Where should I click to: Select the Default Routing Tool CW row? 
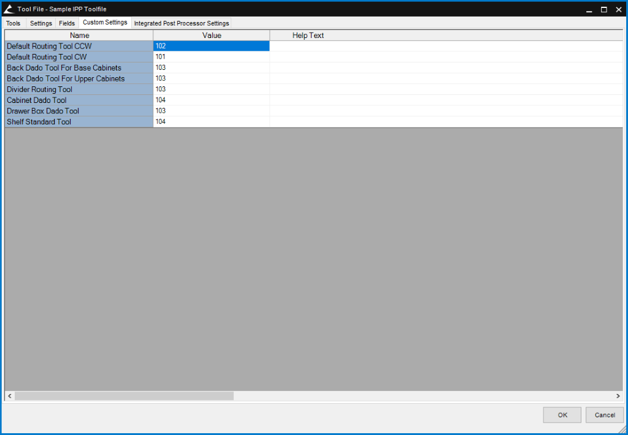coord(78,56)
